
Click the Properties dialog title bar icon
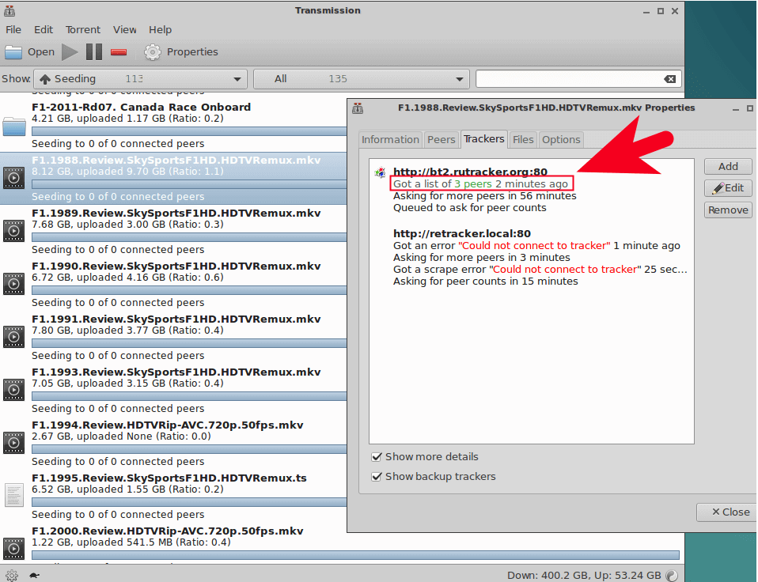358,108
